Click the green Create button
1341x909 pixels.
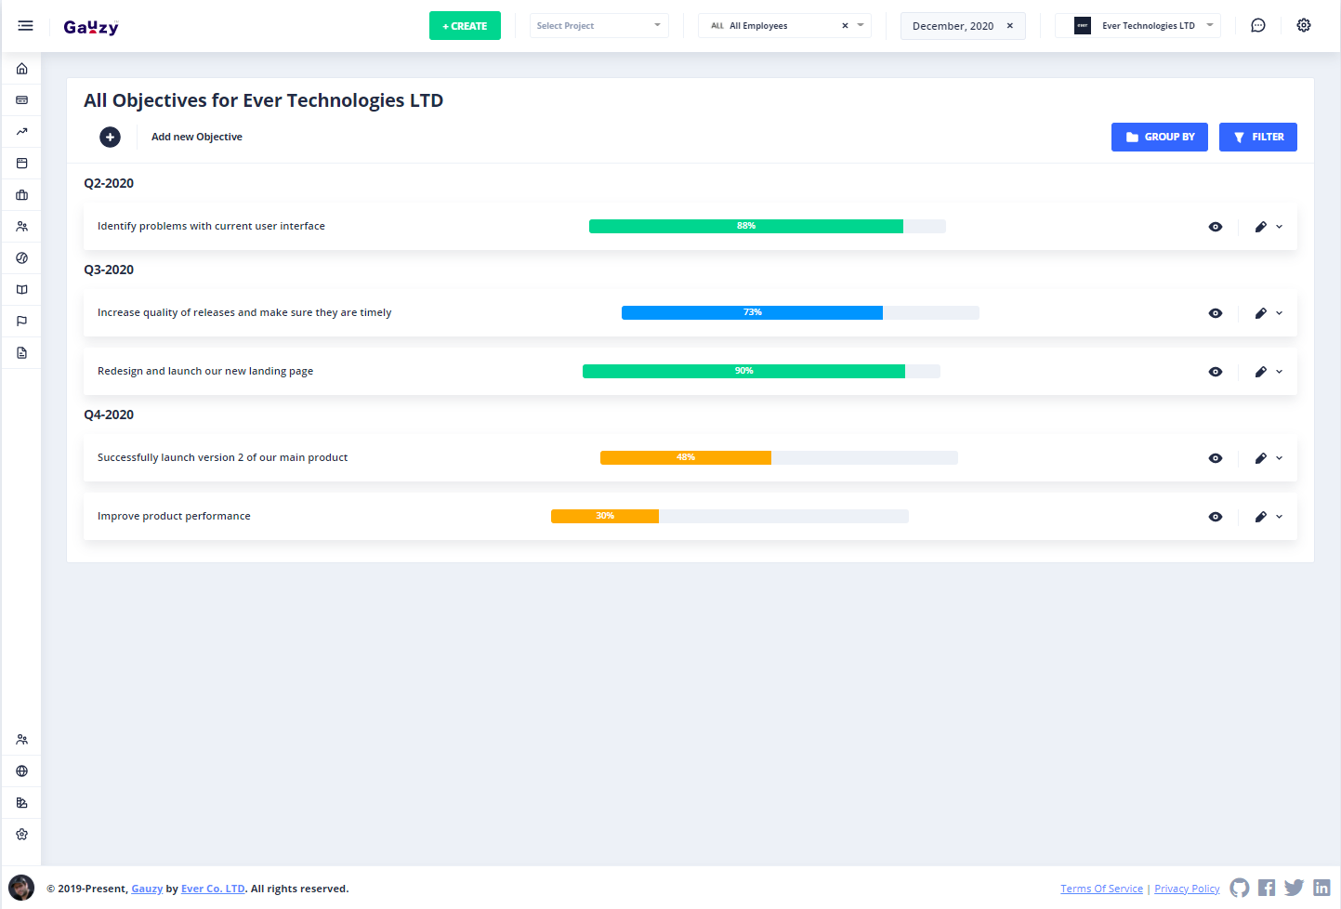465,26
